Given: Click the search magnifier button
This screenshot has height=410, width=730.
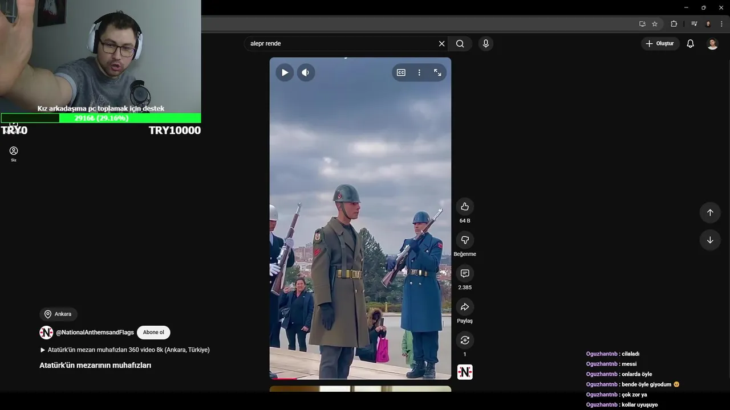Looking at the screenshot, I should click(460, 43).
